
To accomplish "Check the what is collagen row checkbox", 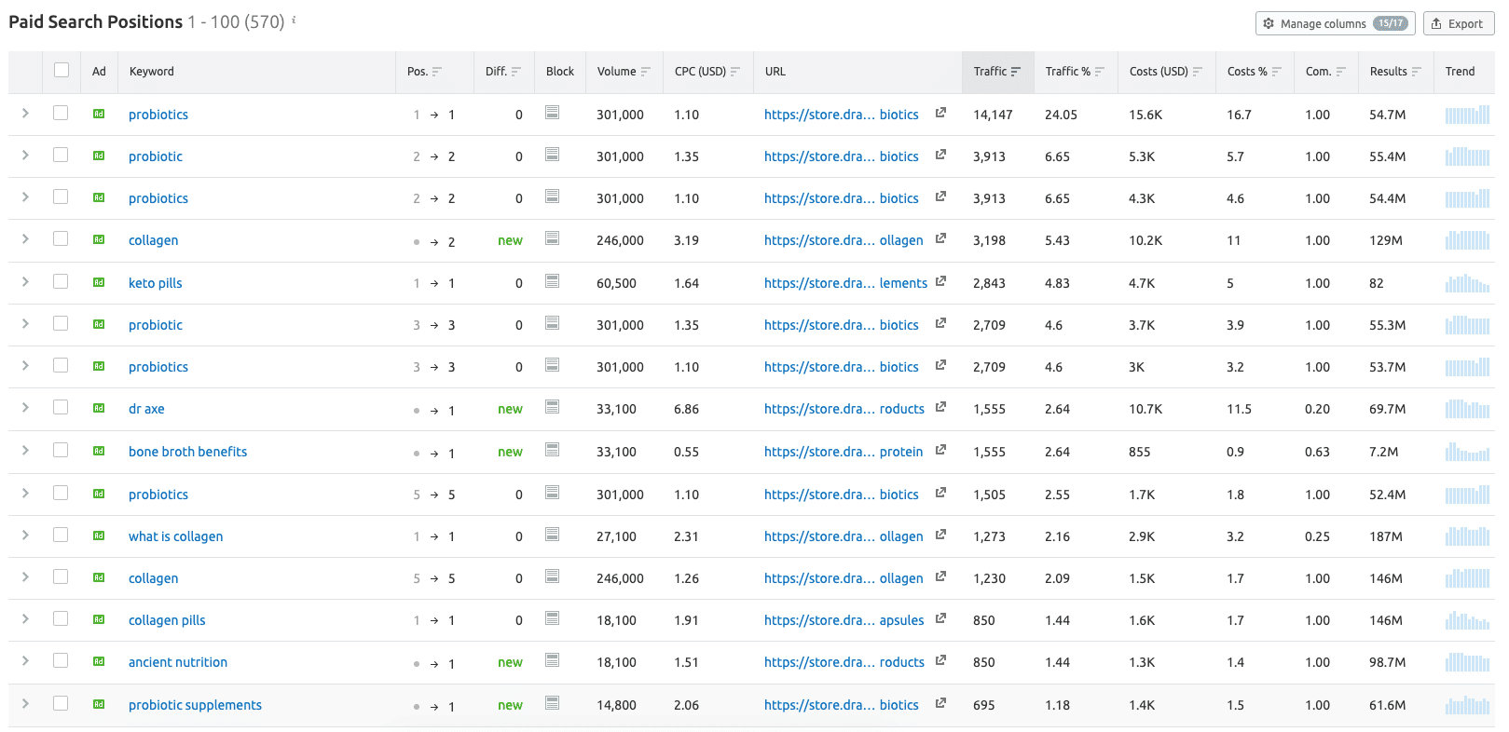I will [61, 535].
